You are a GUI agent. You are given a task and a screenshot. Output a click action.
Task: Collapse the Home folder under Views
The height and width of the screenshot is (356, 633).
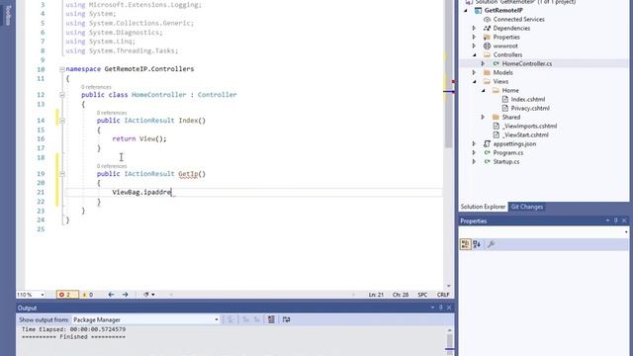point(484,90)
